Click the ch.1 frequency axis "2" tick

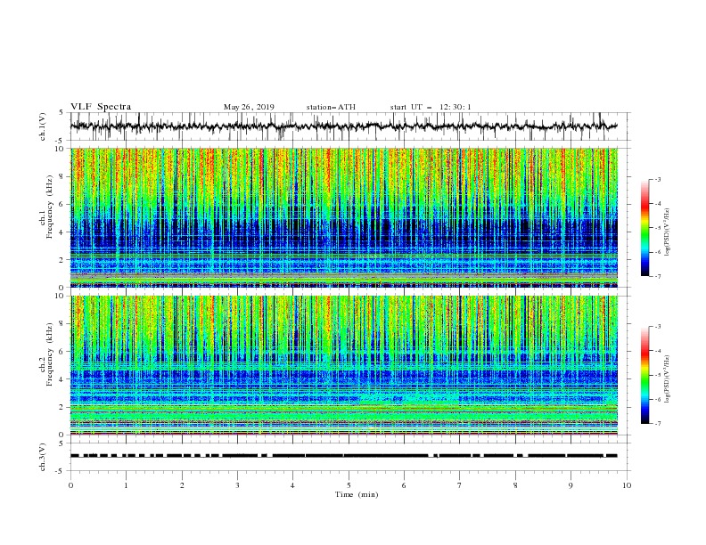[x=62, y=260]
